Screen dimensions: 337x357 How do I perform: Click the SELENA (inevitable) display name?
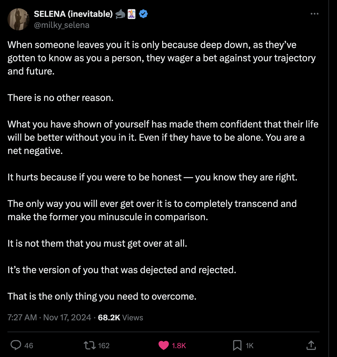[x=73, y=14]
